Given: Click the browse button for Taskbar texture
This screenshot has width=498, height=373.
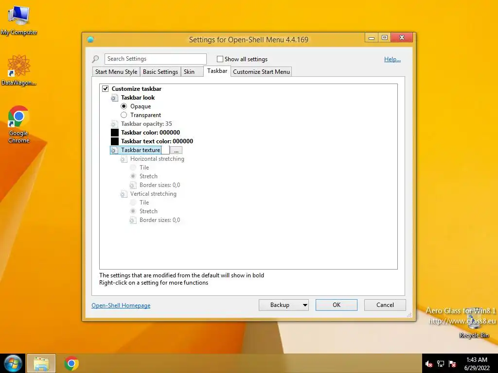Looking at the screenshot, I should point(176,150).
